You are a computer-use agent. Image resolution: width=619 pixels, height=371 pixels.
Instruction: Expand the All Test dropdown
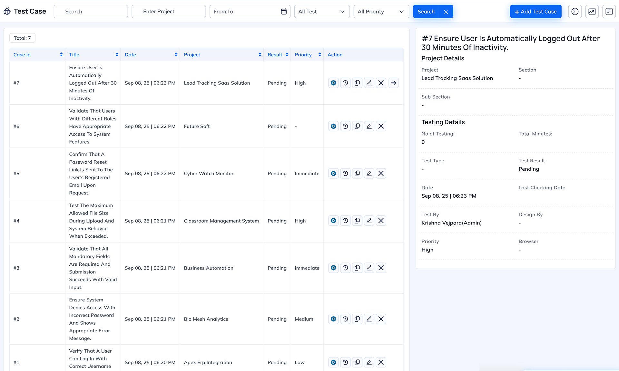pyautogui.click(x=322, y=12)
